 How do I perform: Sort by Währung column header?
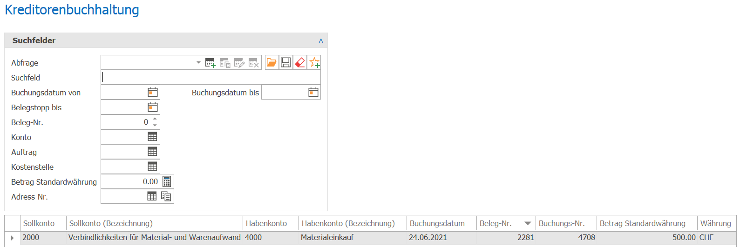coord(716,223)
